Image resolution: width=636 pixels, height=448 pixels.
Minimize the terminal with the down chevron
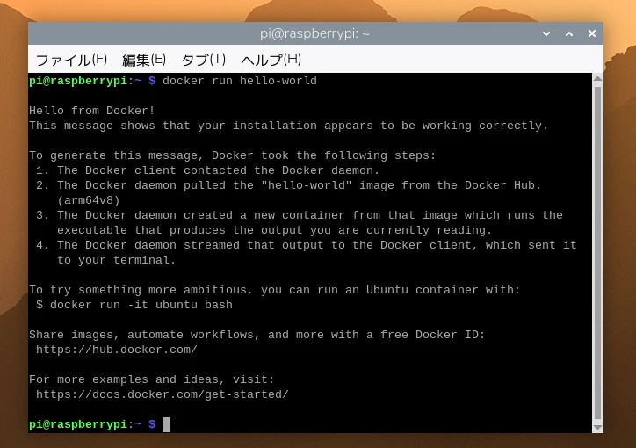[x=546, y=33]
